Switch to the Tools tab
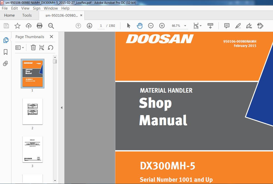Viewport: 273px width, 184px height. [27, 15]
